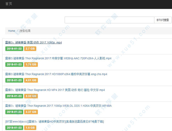Click the date badge beside 4.01 GB
The image size is (172, 131).
coord(14,80)
